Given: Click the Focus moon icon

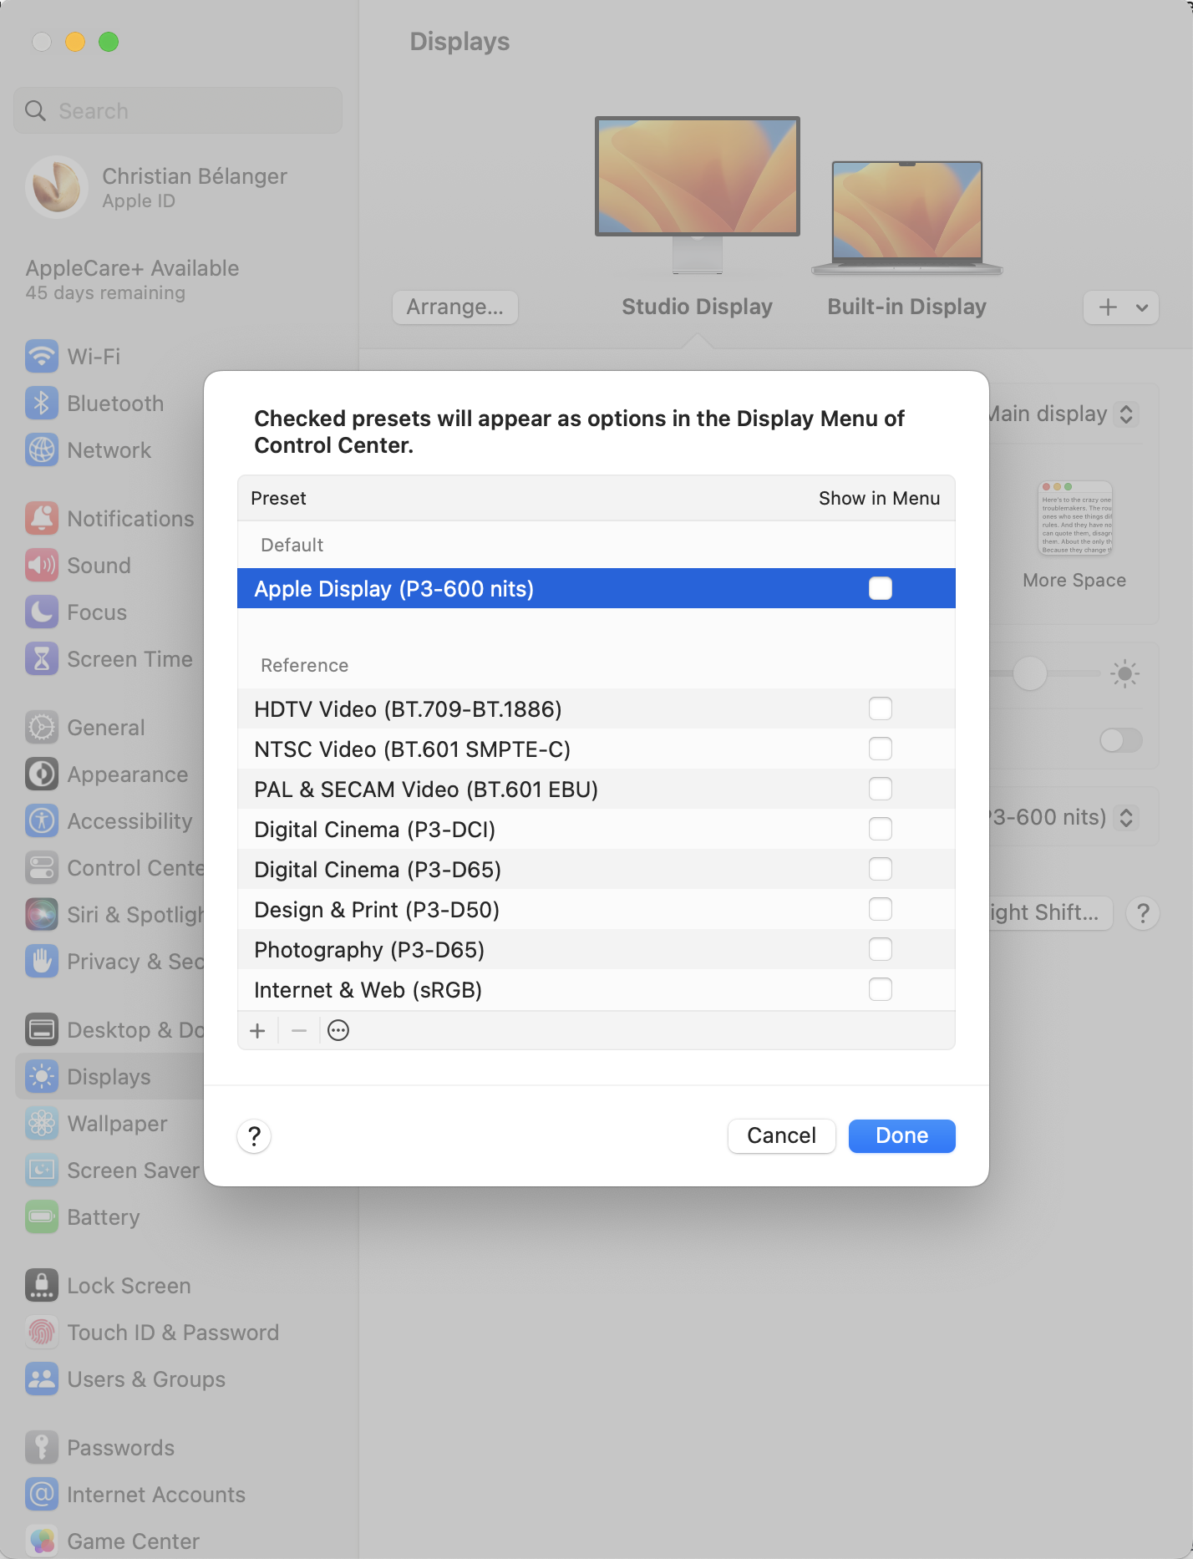Looking at the screenshot, I should tap(42, 612).
